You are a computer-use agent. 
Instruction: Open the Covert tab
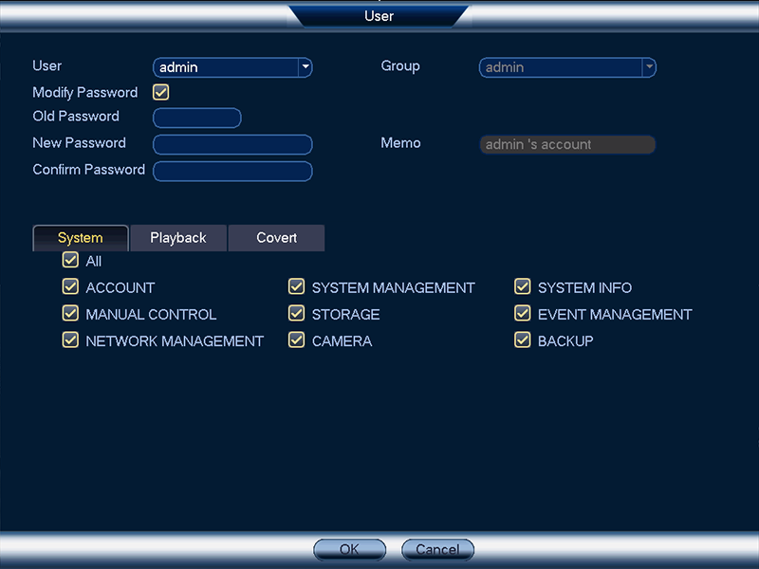(x=276, y=238)
